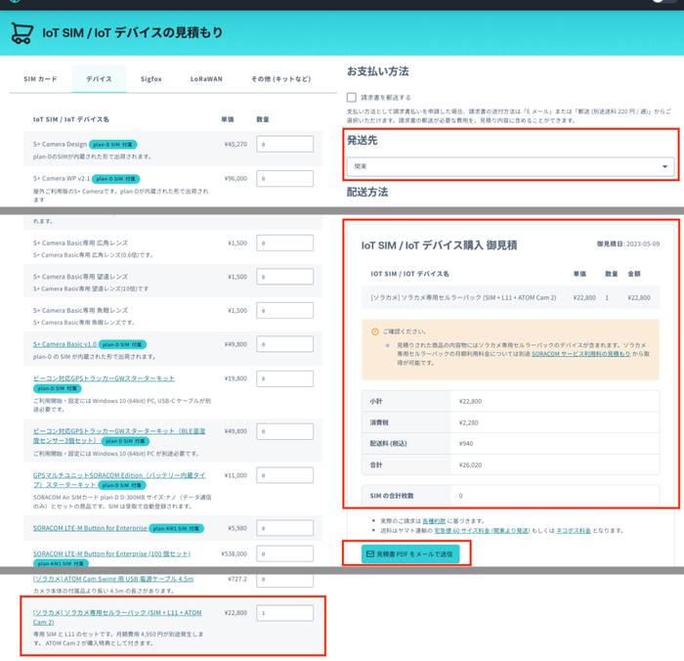The image size is (684, 661).
Task: Click the ¥538,000 price text
Action: (235, 553)
